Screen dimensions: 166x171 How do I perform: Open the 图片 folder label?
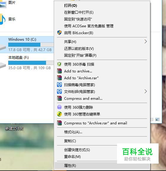point(12,2)
